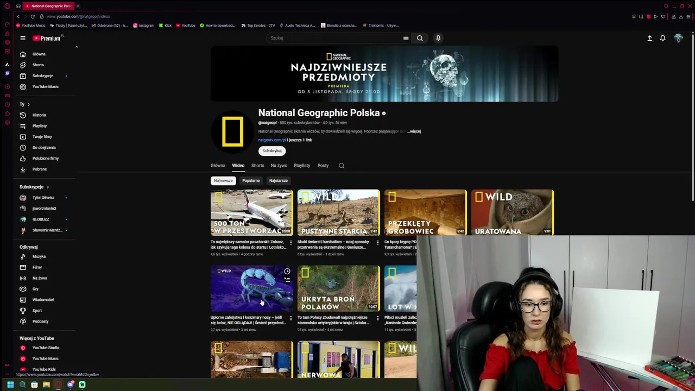This screenshot has height=391, width=695.
Task: Open Filmy under Odkrywaj
Action: (37, 267)
